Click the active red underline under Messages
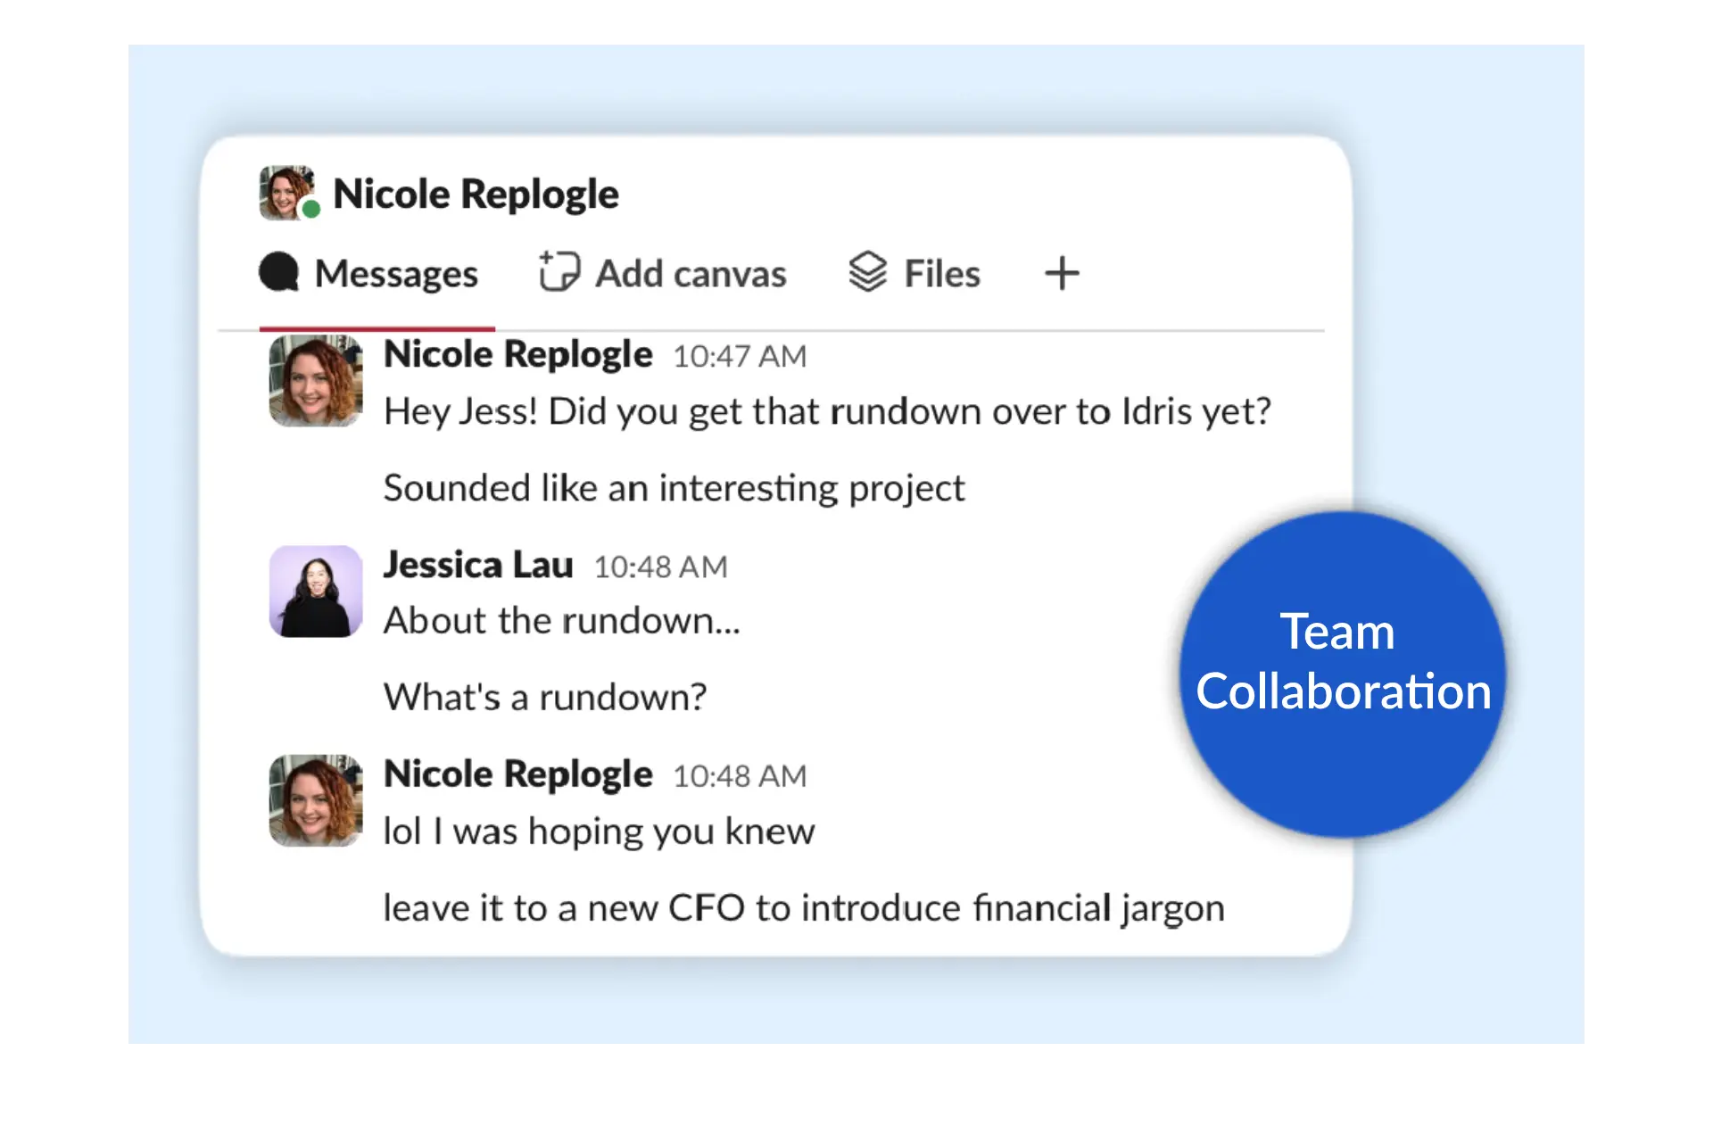 [x=377, y=327]
